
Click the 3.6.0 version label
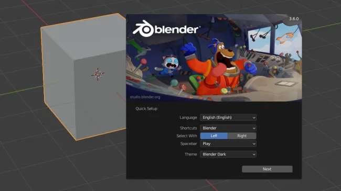[x=294, y=19]
